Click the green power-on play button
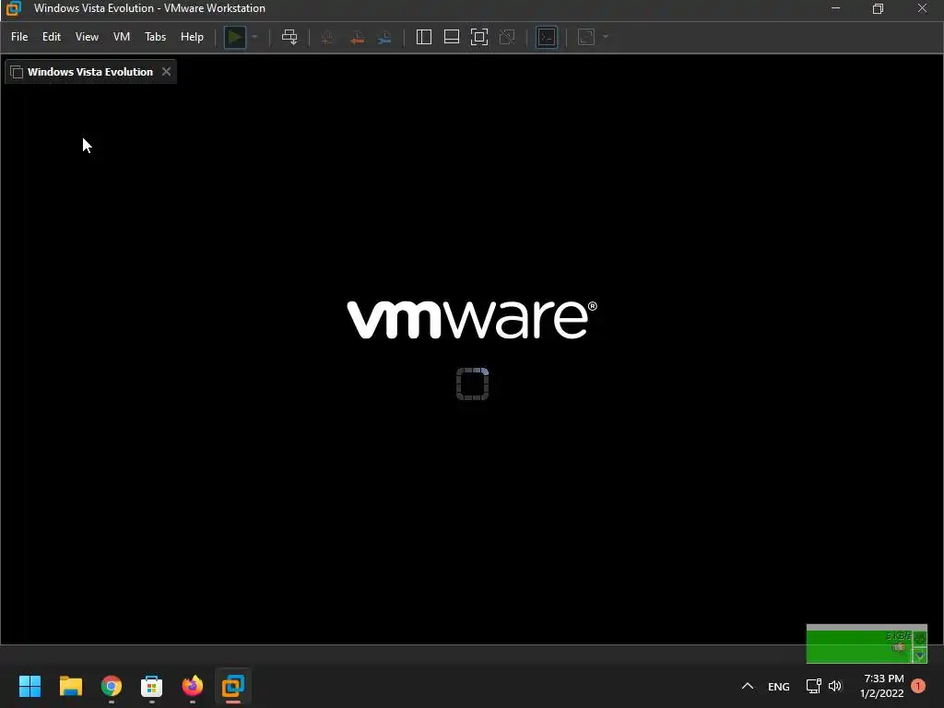The width and height of the screenshot is (944, 708). 235,37
